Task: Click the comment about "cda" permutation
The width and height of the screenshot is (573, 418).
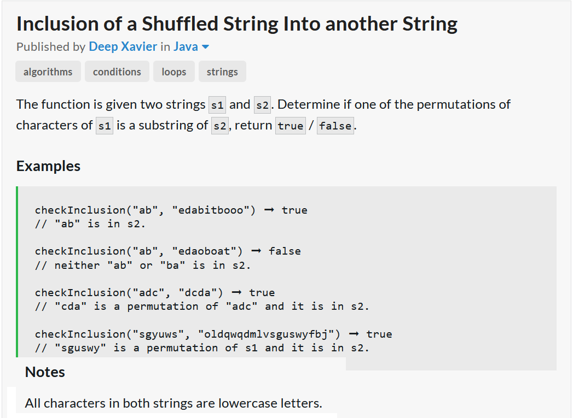Action: [202, 307]
